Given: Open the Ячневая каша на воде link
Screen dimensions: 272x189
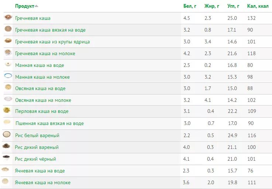Looking at the screenshot, I should point(40,171).
